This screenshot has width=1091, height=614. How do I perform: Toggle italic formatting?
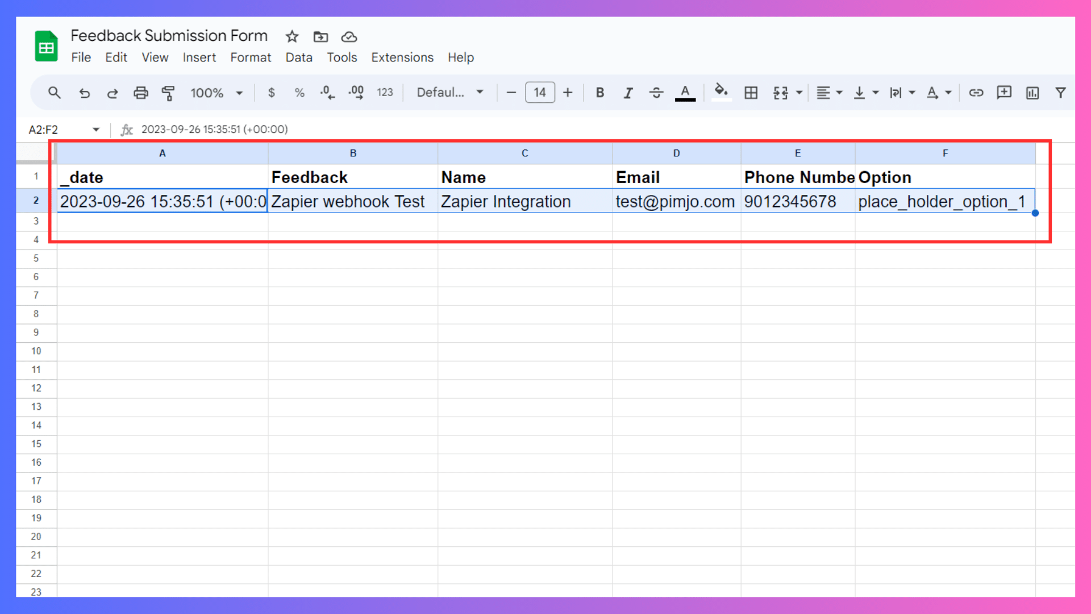point(628,93)
